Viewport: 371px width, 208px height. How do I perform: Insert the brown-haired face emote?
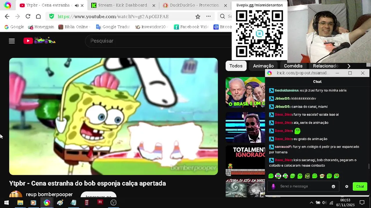tap(322, 176)
